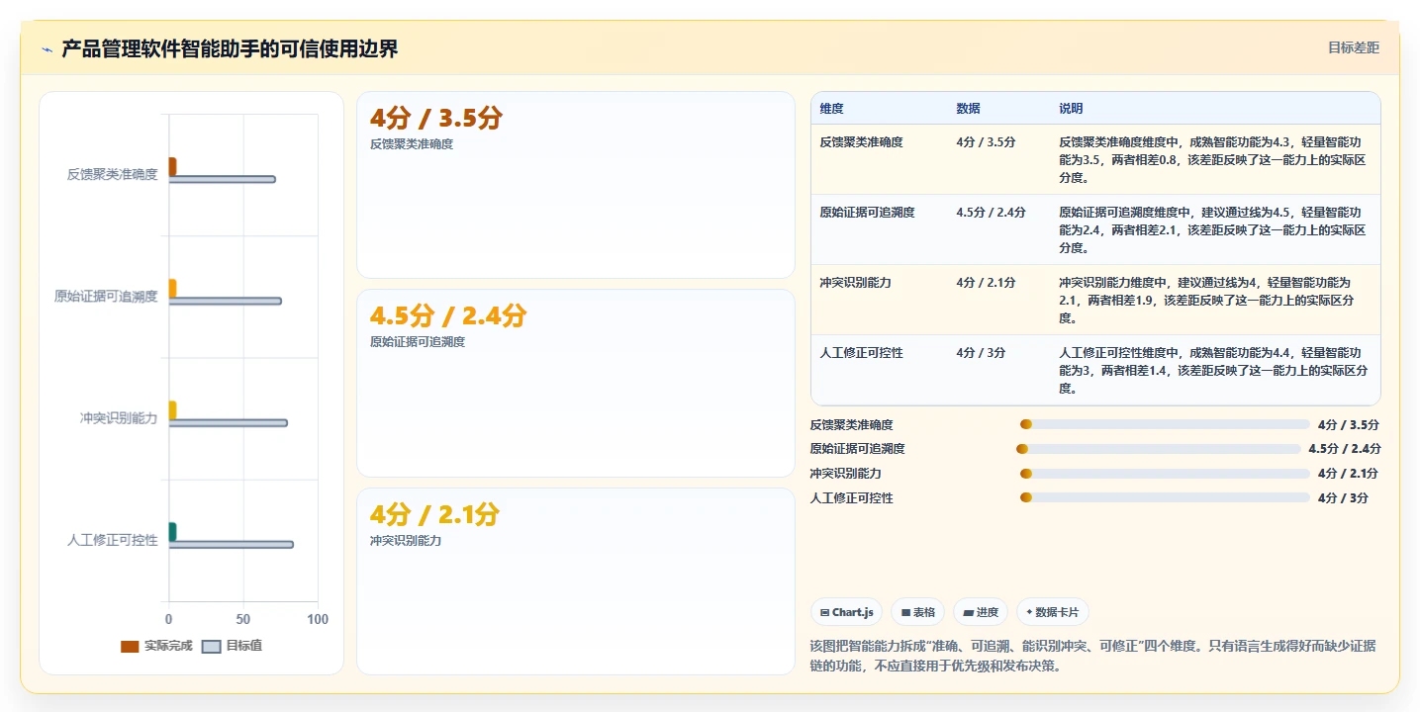Click table cell 冲突识别能力 in 维度 column
The width and height of the screenshot is (1420, 712).
tap(855, 283)
